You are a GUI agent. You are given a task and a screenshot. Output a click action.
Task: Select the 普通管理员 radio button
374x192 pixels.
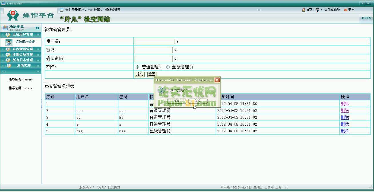coord(138,67)
